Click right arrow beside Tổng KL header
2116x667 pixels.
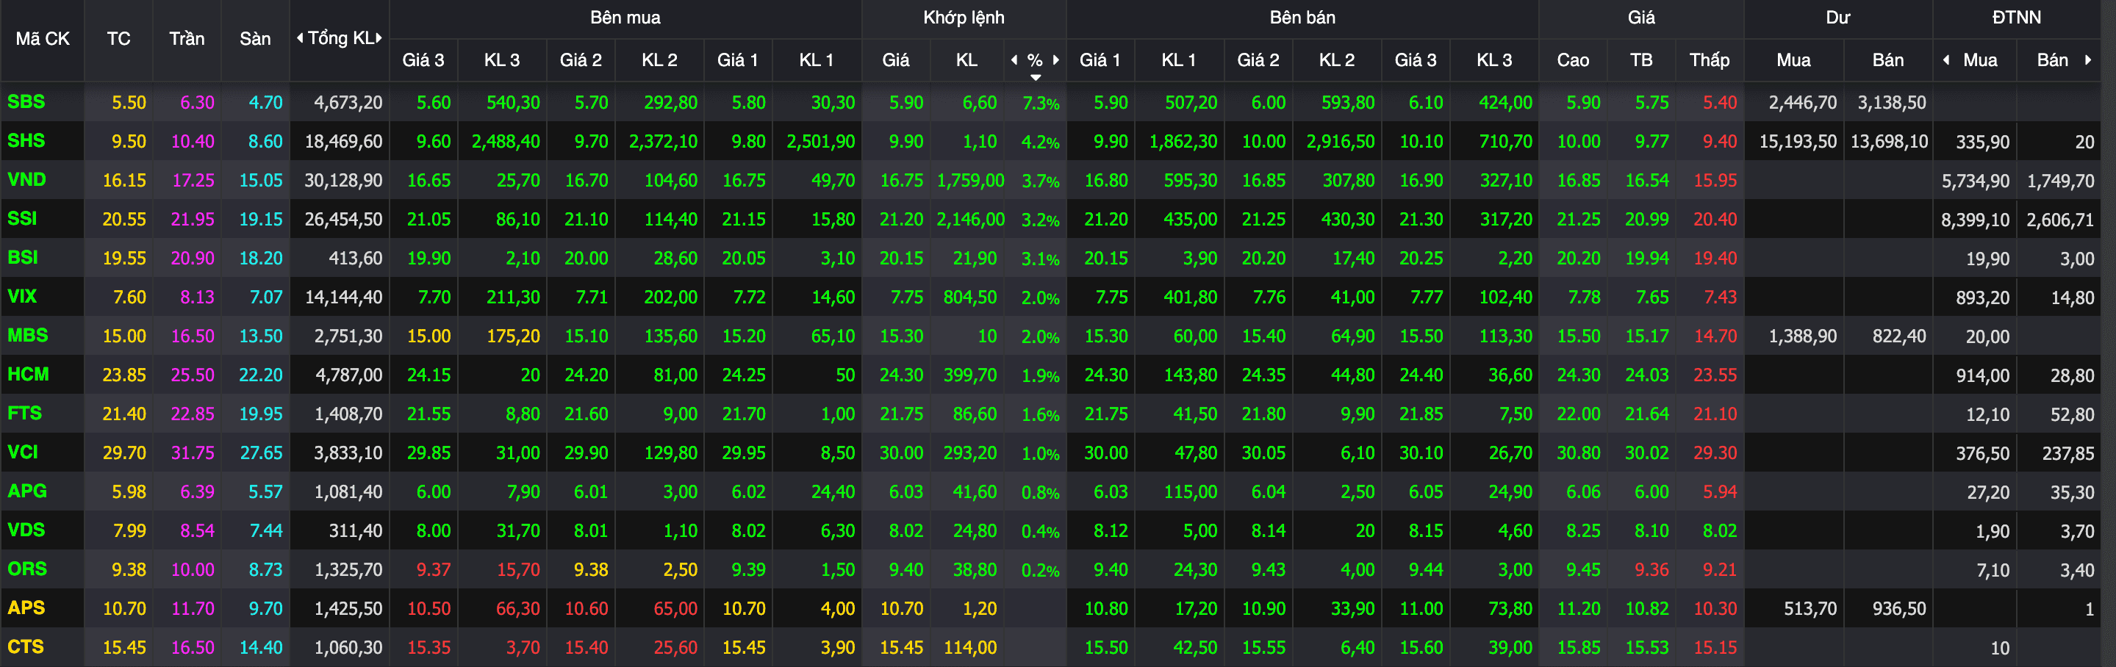point(379,37)
